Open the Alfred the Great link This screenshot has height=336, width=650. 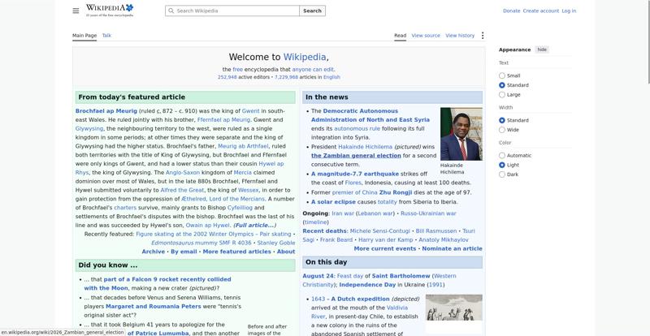pos(182,190)
